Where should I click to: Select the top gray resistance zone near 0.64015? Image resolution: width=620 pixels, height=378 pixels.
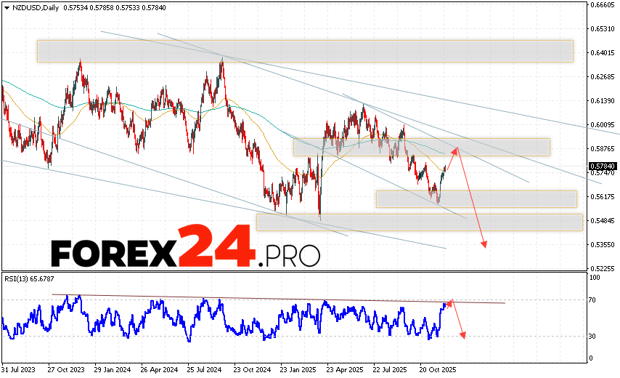(305, 51)
